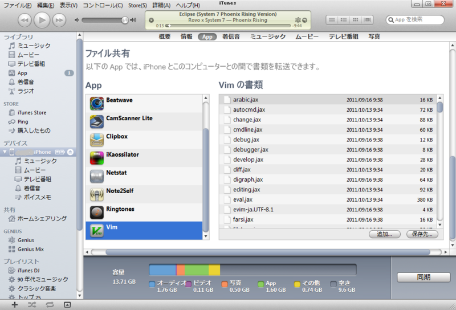Screen dimensions: 456x310
Task: Click the previous track rewind button
Action: point(25,20)
